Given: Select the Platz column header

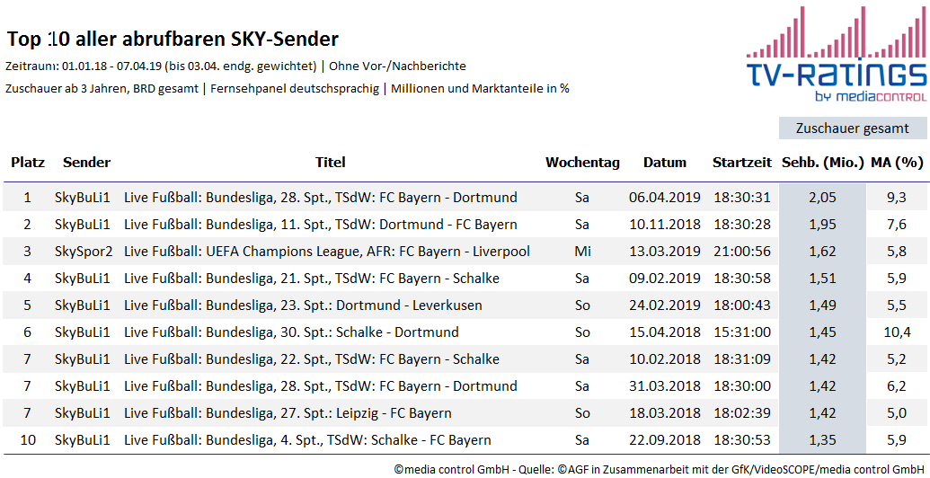Looking at the screenshot, I should (x=28, y=162).
